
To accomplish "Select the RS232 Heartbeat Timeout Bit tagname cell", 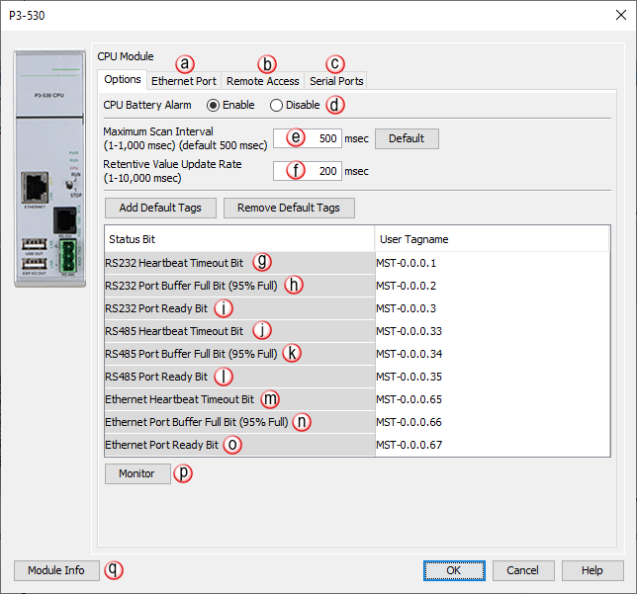I will click(x=490, y=263).
